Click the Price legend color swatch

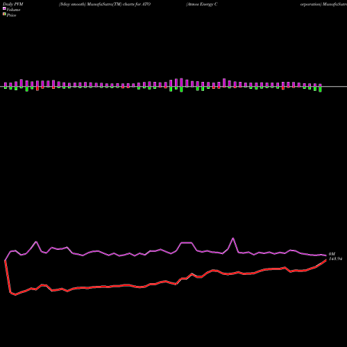[4, 15]
